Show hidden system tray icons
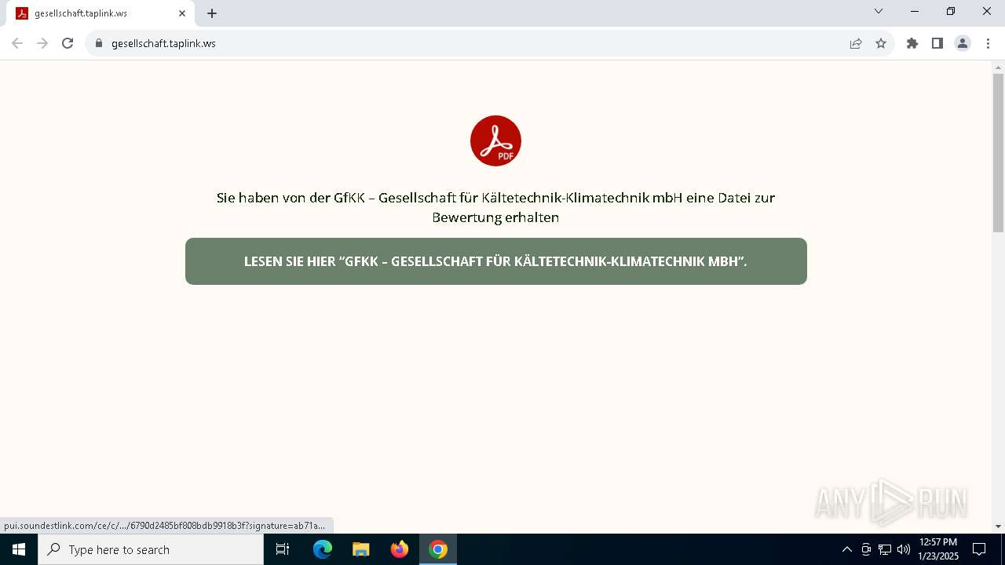 pyautogui.click(x=846, y=549)
